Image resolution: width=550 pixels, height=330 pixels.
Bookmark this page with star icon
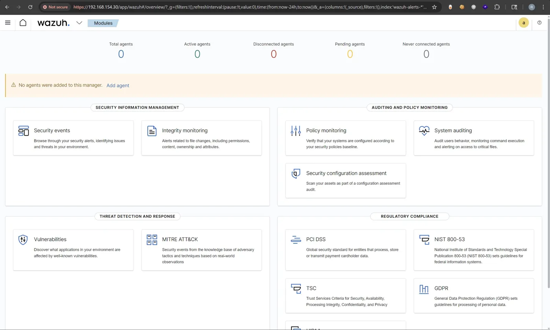tap(434, 7)
